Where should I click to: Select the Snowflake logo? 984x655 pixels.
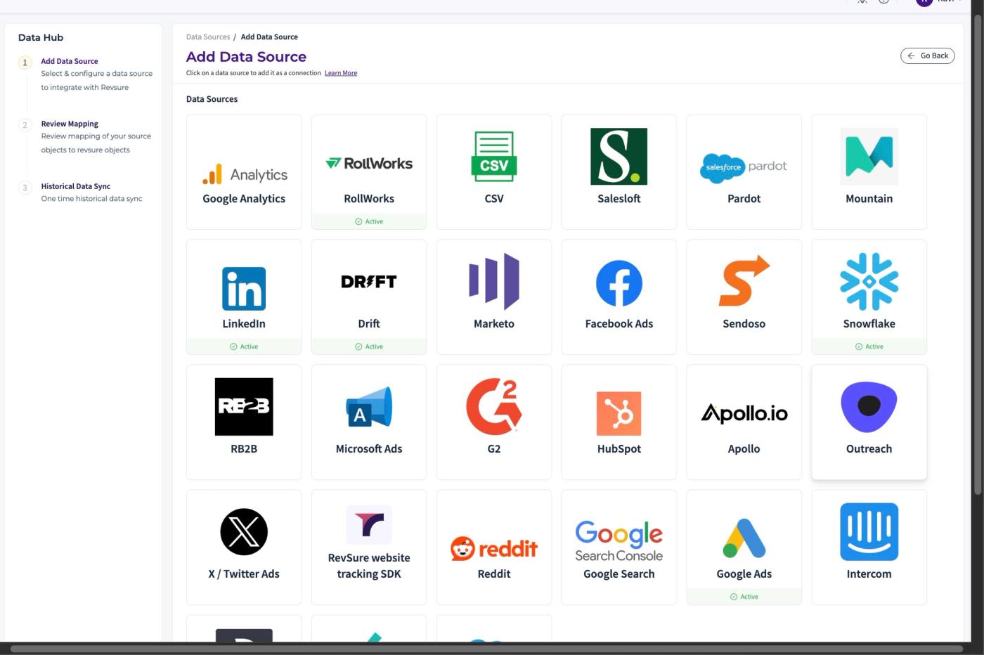[869, 282]
